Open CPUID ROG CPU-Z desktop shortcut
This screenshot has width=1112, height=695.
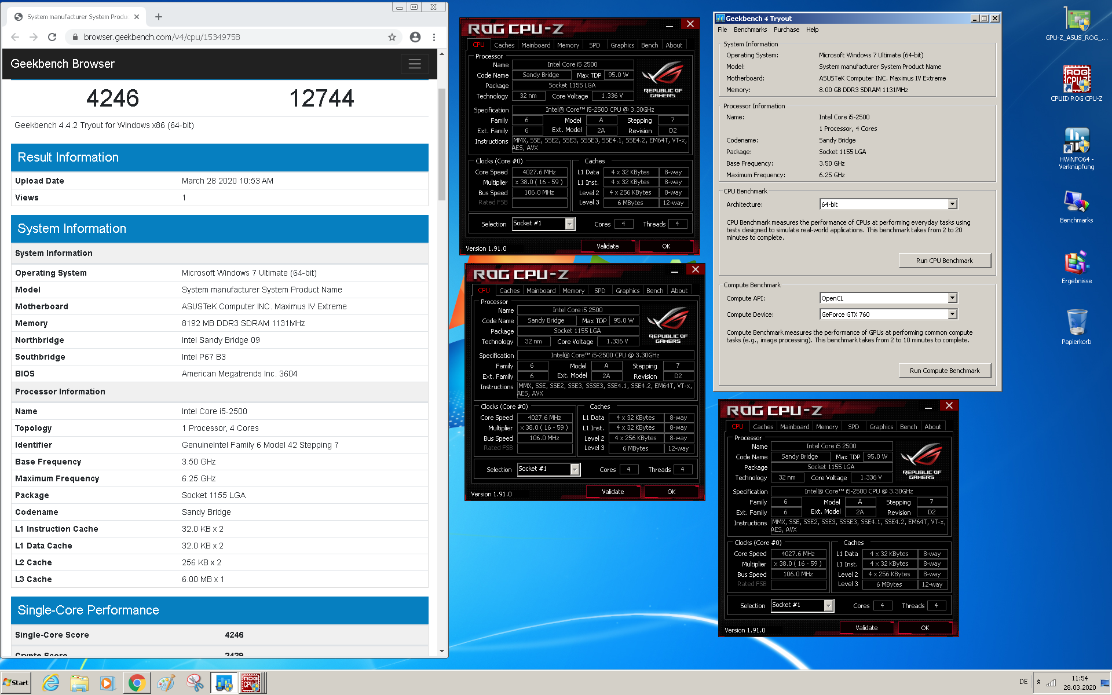click(x=1076, y=83)
